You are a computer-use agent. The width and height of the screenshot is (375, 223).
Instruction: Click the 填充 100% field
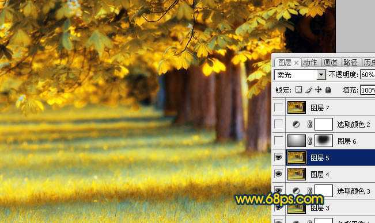[368, 90]
